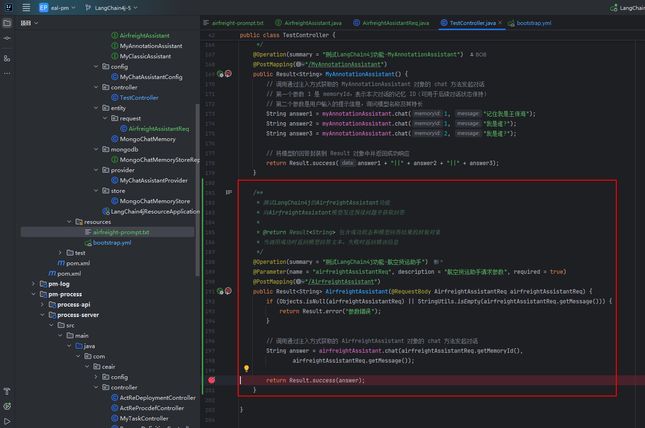This screenshot has height=428, width=645.
Task: Click the IntelliJ IDEA logo icon
Action: pyautogui.click(x=8, y=8)
